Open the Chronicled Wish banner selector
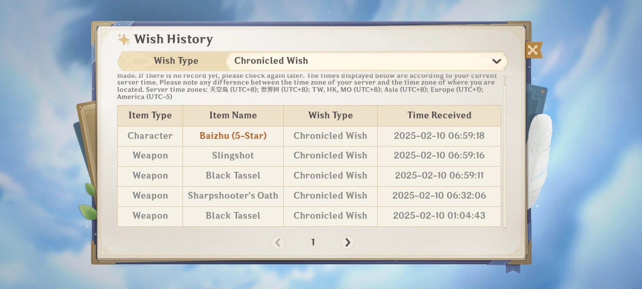 click(365, 61)
